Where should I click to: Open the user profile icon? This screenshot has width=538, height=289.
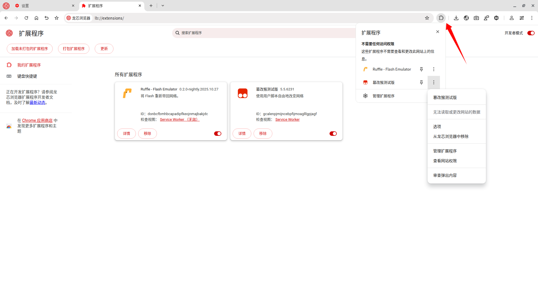point(511,18)
